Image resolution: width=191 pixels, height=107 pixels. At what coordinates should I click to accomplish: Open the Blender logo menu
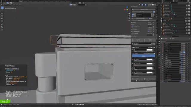click(1, 1)
